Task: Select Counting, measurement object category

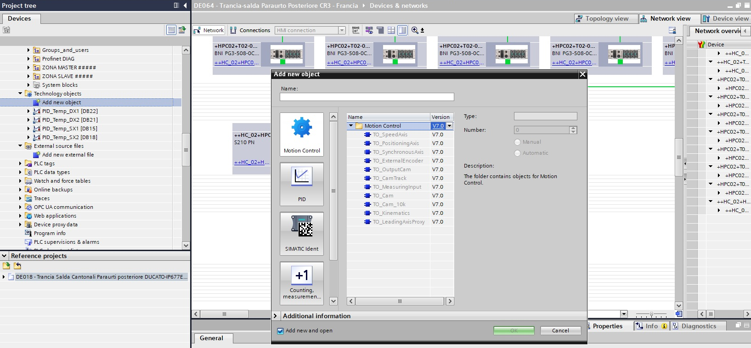Action: (x=302, y=283)
